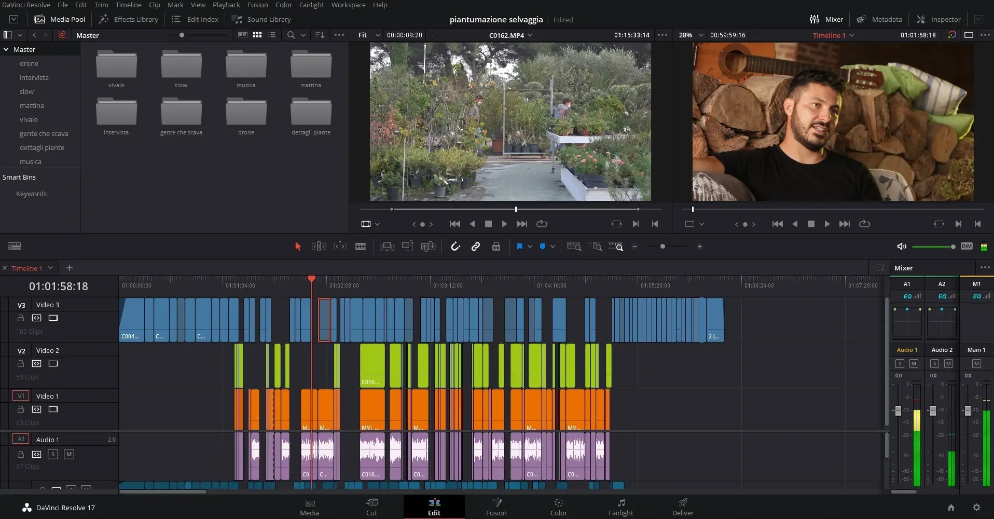Adjust the timeline zoom slider
Viewport: 994px width, 519px height.
(x=662, y=247)
